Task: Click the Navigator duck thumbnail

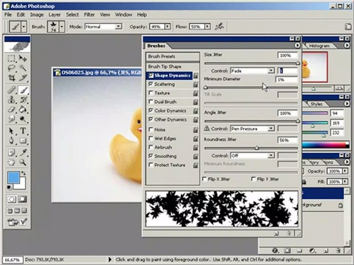Action: coord(314,67)
